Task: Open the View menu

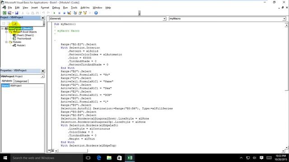Action: [x=25, y=8]
